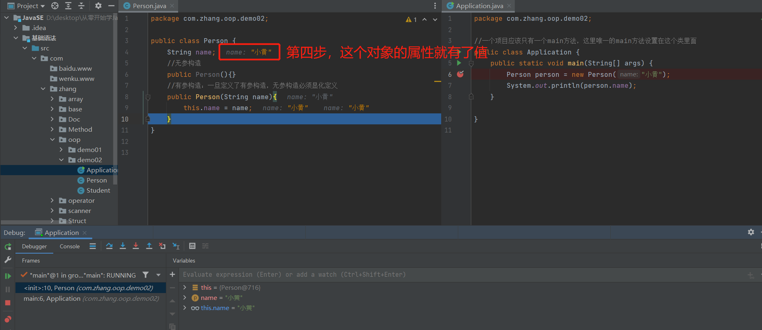Step over the current line
762x330 pixels.
(109, 246)
